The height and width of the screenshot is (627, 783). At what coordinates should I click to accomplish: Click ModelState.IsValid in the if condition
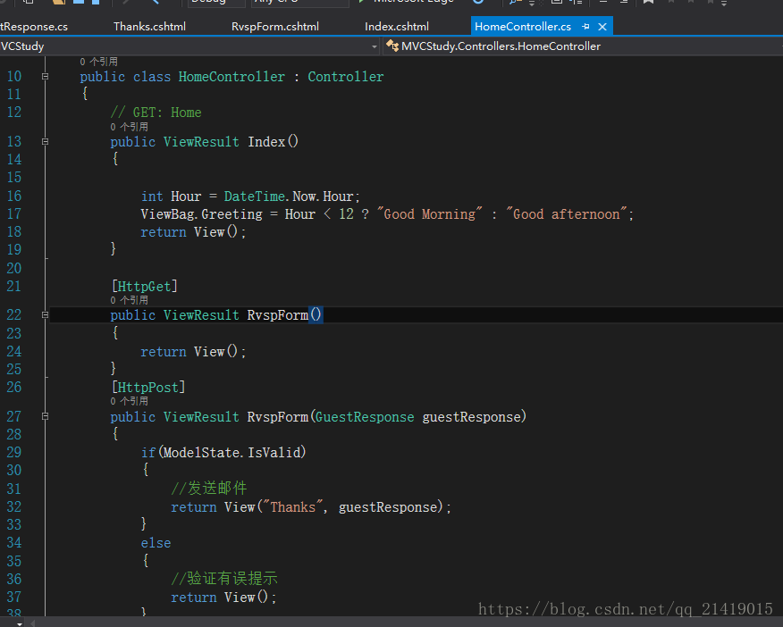point(232,453)
